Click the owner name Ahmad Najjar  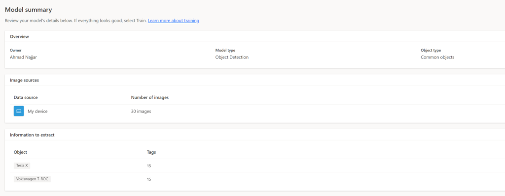tap(24, 57)
